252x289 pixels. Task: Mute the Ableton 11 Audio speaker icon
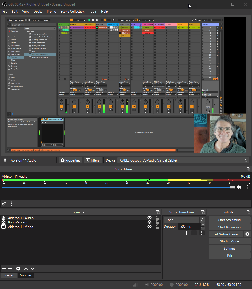coord(239,187)
